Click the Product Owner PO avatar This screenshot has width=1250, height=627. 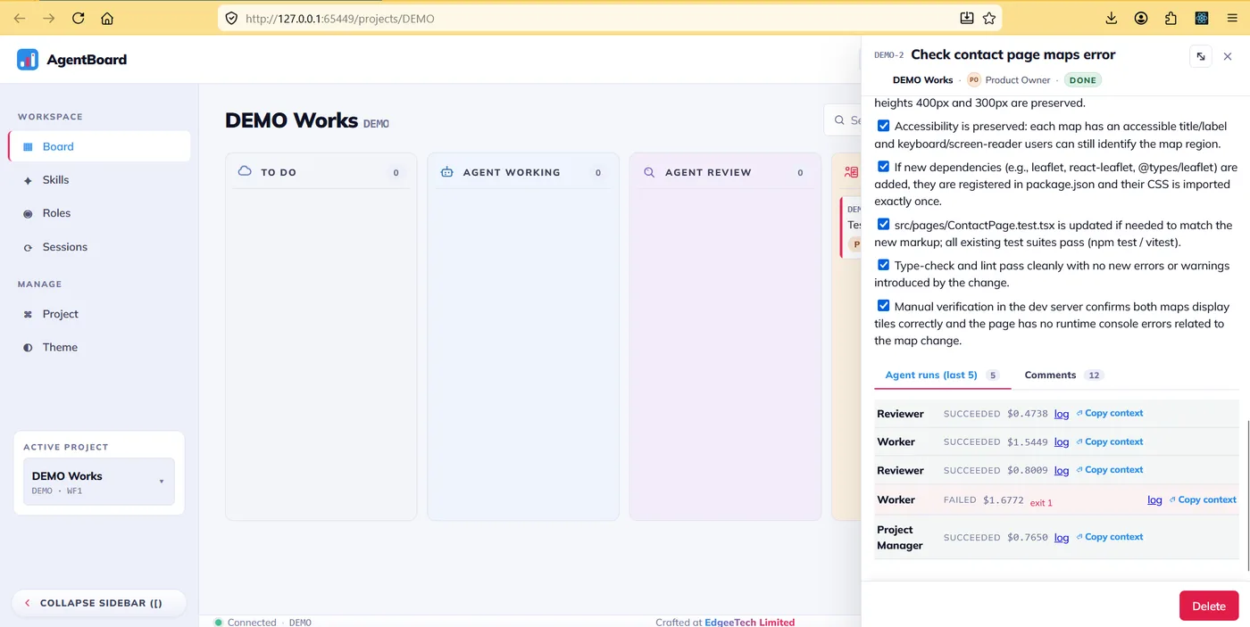point(974,80)
